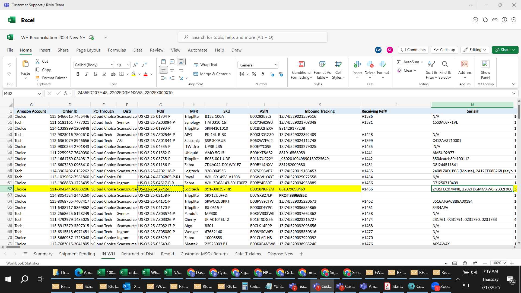The image size is (521, 293).
Task: Open the font size dropdown
Action: coord(128,65)
